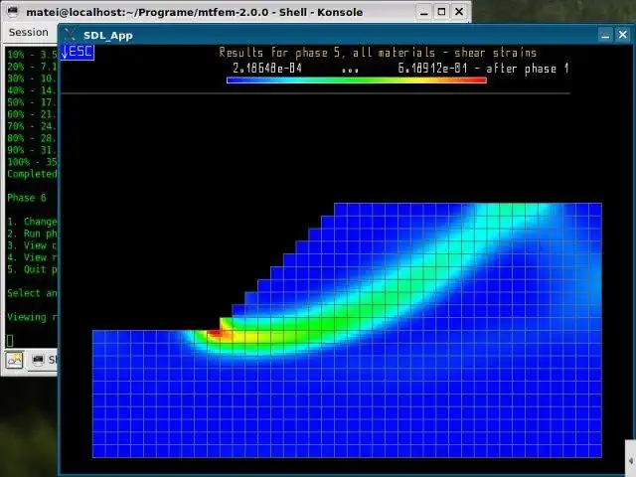Click the '100%' progress line in Konsole
636x477 pixels.
coord(32,162)
